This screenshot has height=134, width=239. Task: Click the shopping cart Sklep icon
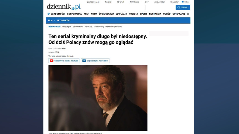183,2
